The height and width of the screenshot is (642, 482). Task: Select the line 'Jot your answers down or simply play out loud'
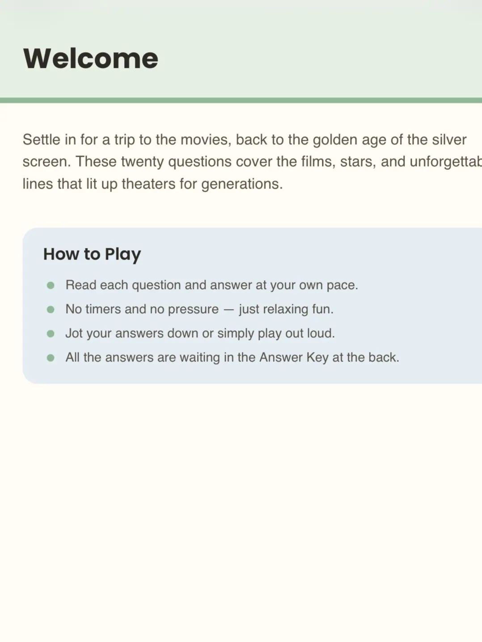200,333
